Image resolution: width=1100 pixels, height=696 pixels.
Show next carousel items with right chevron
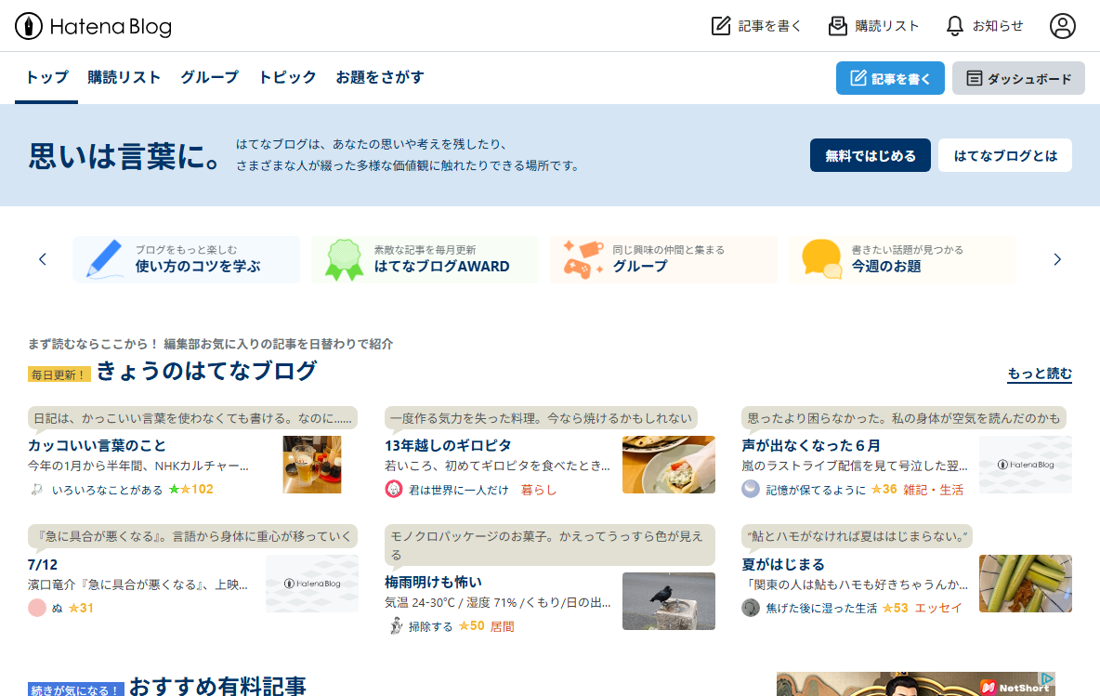tap(1057, 259)
